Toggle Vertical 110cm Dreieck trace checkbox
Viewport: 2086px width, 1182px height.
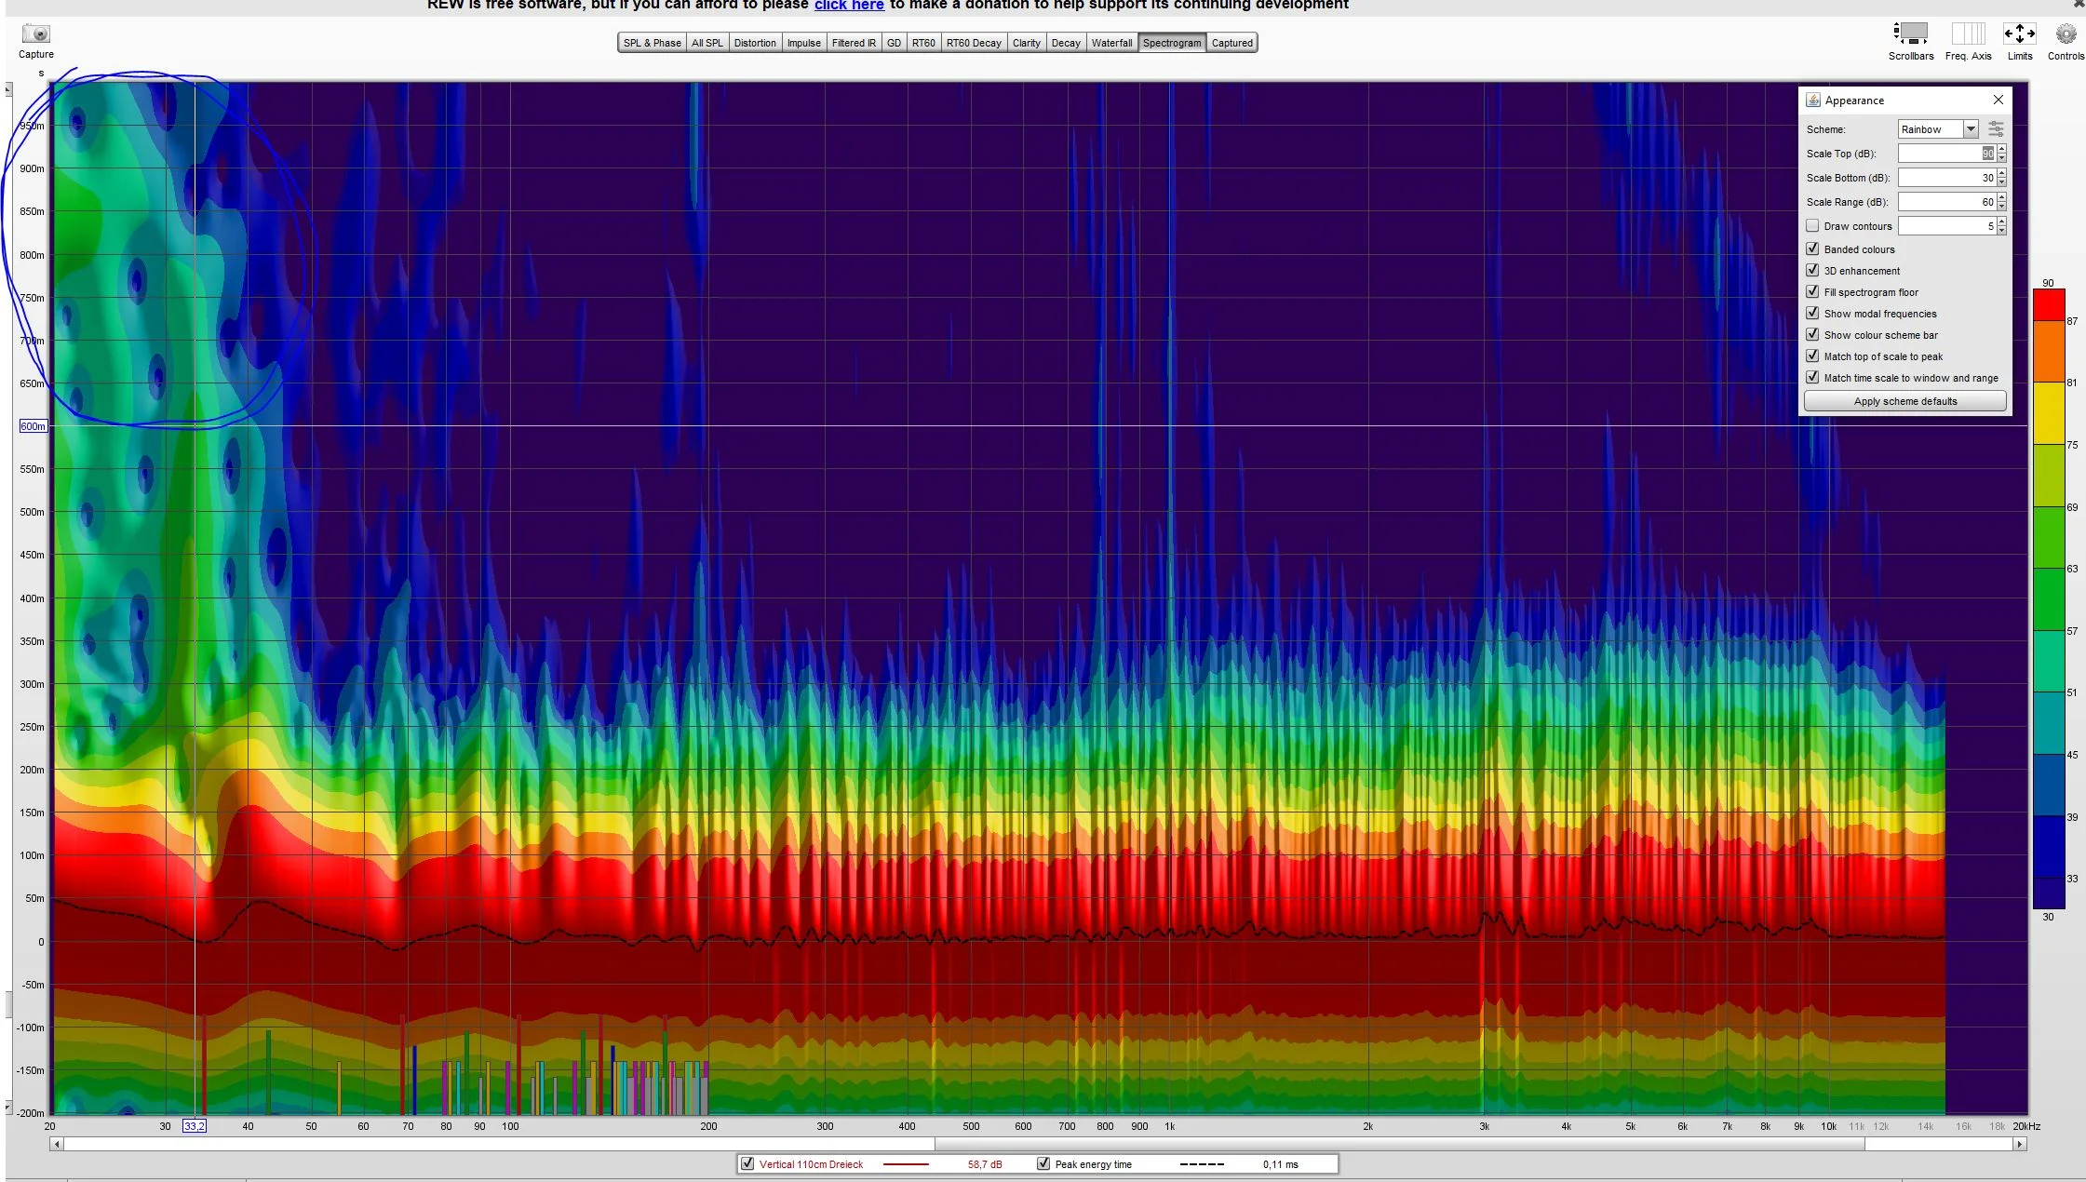point(747,1164)
